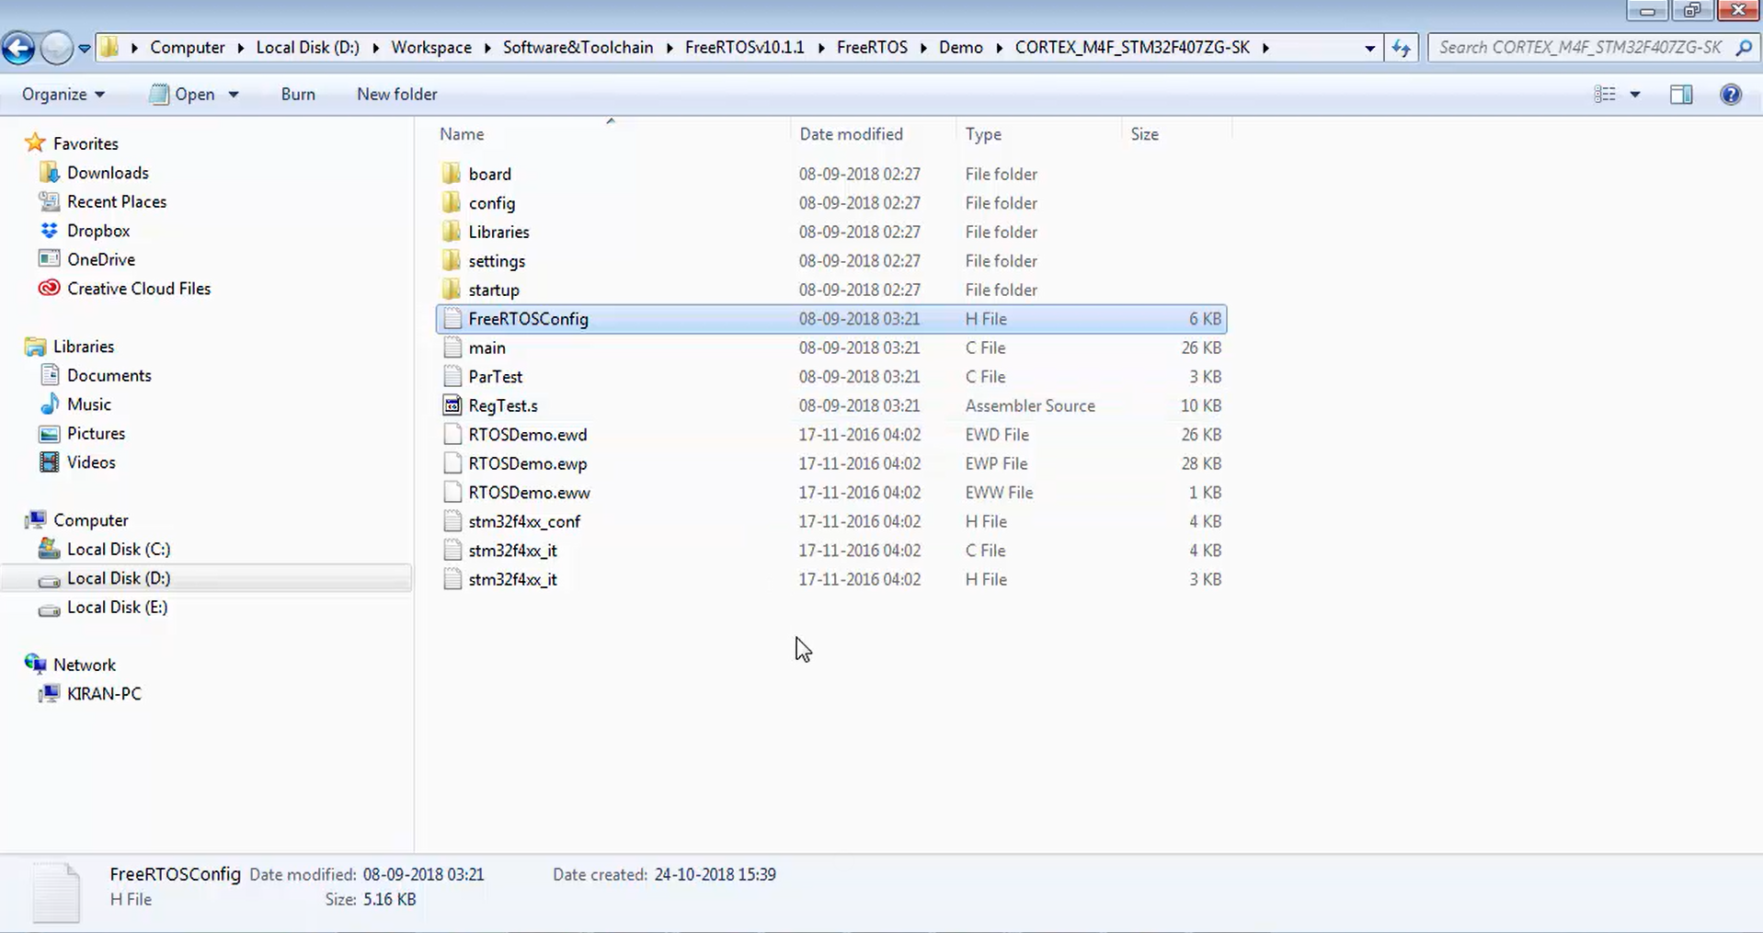Open Windows Help icon
The image size is (1763, 933).
point(1730,94)
